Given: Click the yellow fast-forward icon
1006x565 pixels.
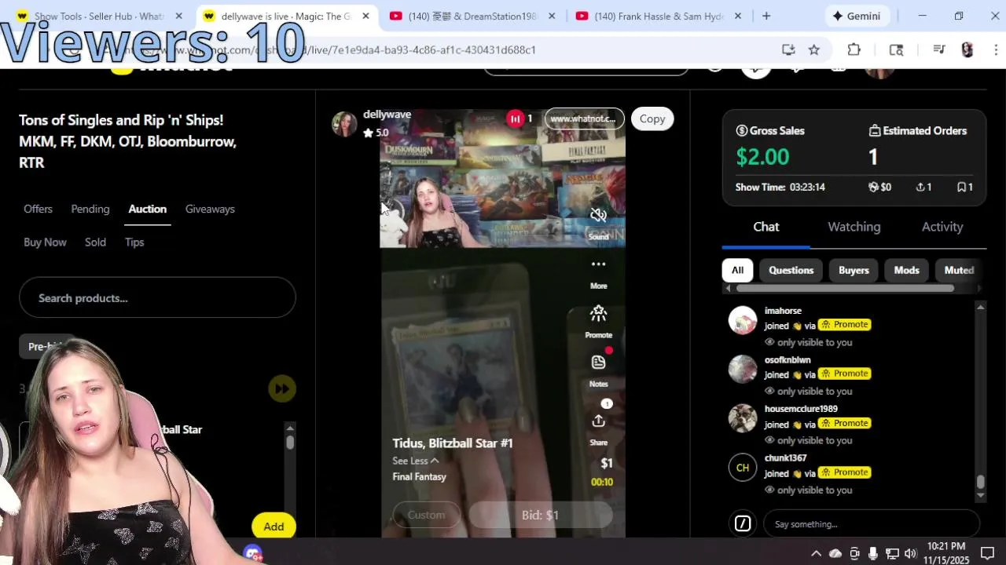Looking at the screenshot, I should pyautogui.click(x=282, y=388).
